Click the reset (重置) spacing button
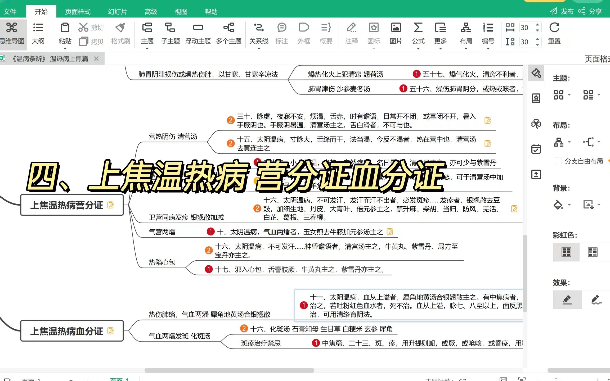 click(554, 34)
